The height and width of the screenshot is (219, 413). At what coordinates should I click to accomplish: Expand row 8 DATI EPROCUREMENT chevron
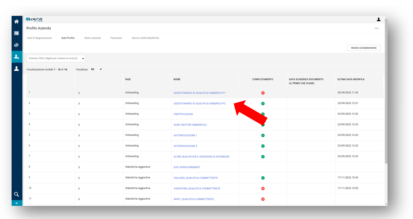pyautogui.click(x=79, y=167)
